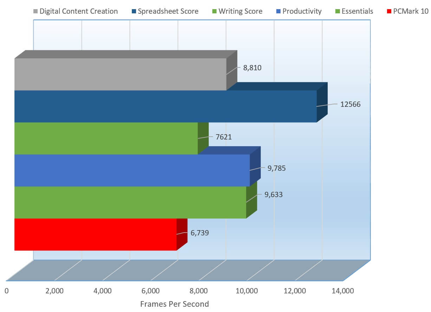
Task: Select the Writing Score legend text
Action: [x=240, y=11]
